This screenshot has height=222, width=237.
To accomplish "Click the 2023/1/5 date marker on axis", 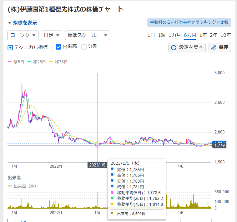I will (x=97, y=165).
